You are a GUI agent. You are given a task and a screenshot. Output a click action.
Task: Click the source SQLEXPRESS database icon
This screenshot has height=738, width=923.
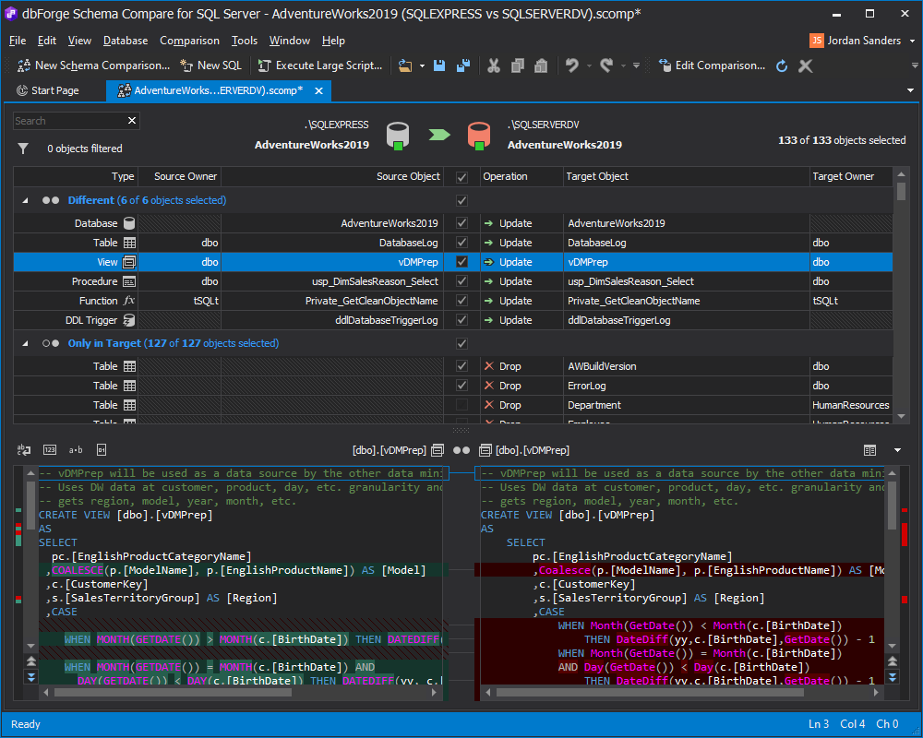point(397,136)
